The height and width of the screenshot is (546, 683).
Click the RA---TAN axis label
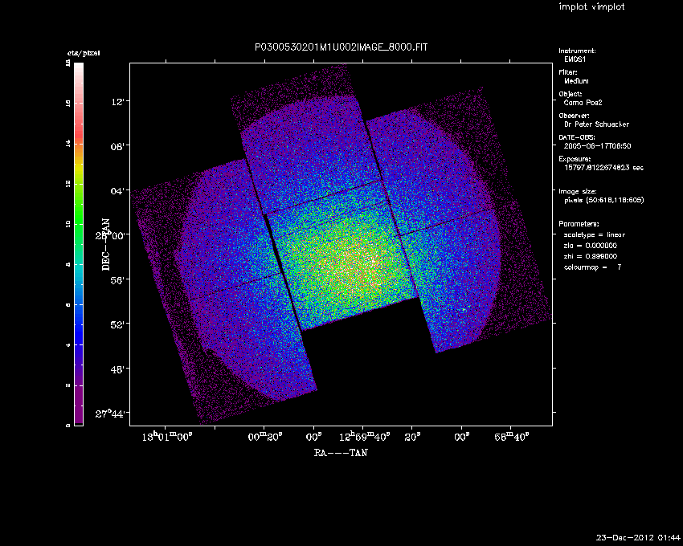[x=341, y=452]
